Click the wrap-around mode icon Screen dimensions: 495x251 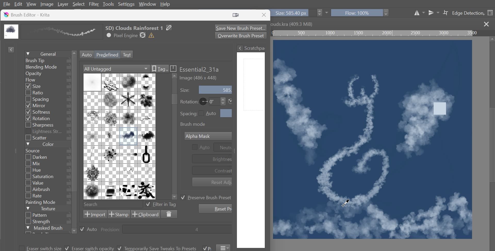click(445, 13)
